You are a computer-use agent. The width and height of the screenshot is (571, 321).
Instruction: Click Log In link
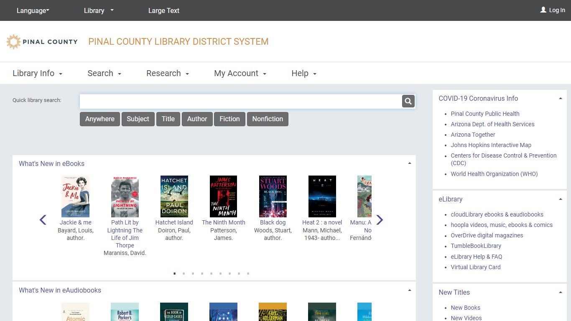[x=557, y=10]
